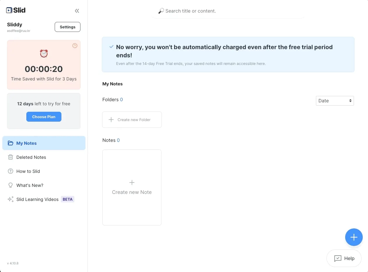This screenshot has width=368, height=272.
Task: Click the Slid logo icon
Action: point(9,10)
